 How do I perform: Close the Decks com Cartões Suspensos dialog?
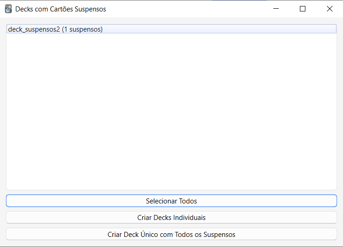point(329,9)
